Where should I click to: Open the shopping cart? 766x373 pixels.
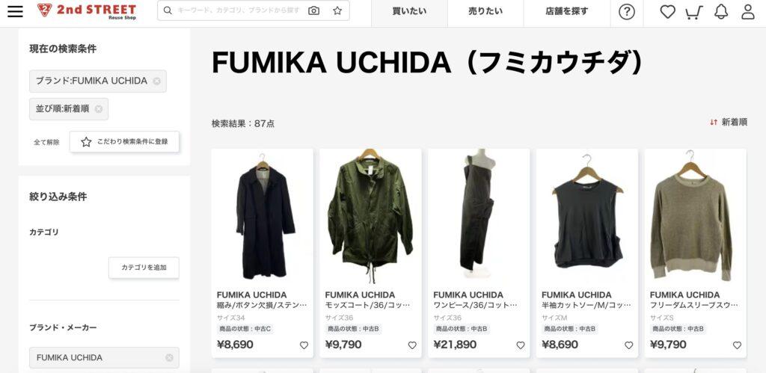click(x=693, y=12)
